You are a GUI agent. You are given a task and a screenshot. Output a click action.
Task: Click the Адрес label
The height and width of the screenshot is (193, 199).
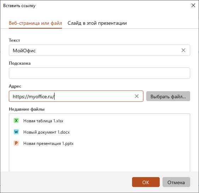pos(15,86)
